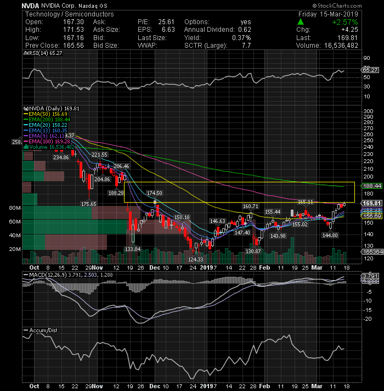The width and height of the screenshot is (384, 391).
Task: Click the Prev Close value 165.56
Action: (x=73, y=46)
